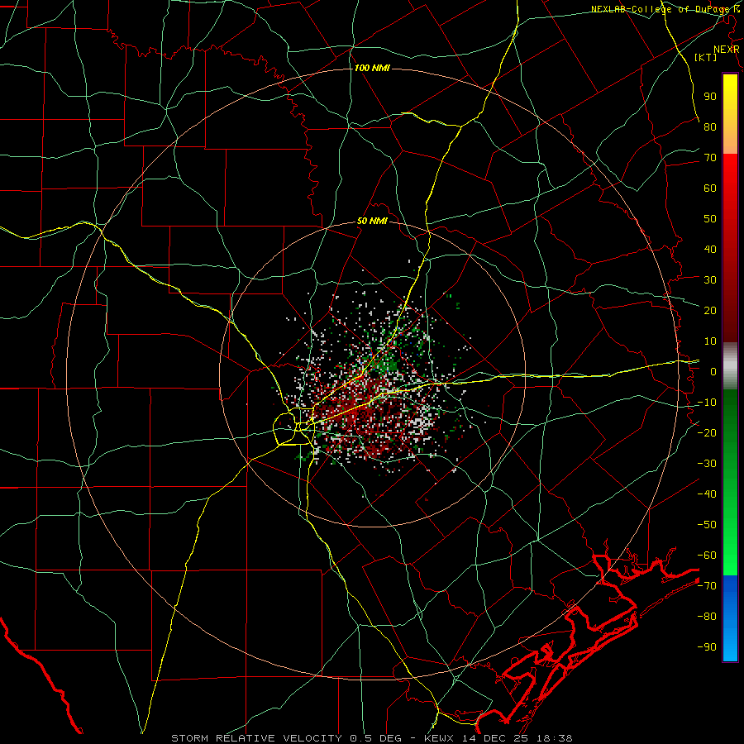Pick the orange segment of the color bar

pyautogui.click(x=730, y=140)
